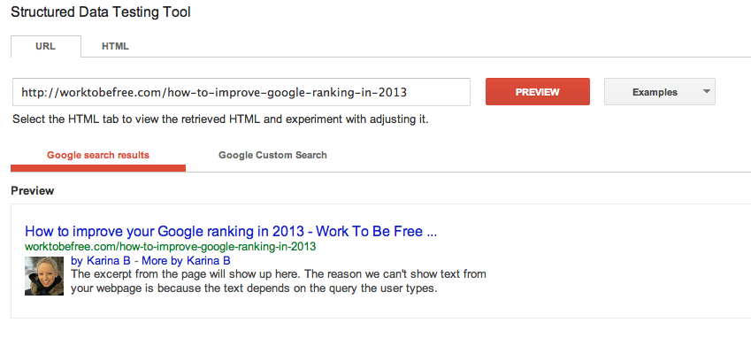The image size is (751, 338).
Task: Click the excerpt placeholder snippet text
Action: [279, 281]
